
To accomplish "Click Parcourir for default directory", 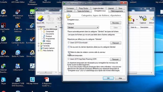I will click(116, 43).
